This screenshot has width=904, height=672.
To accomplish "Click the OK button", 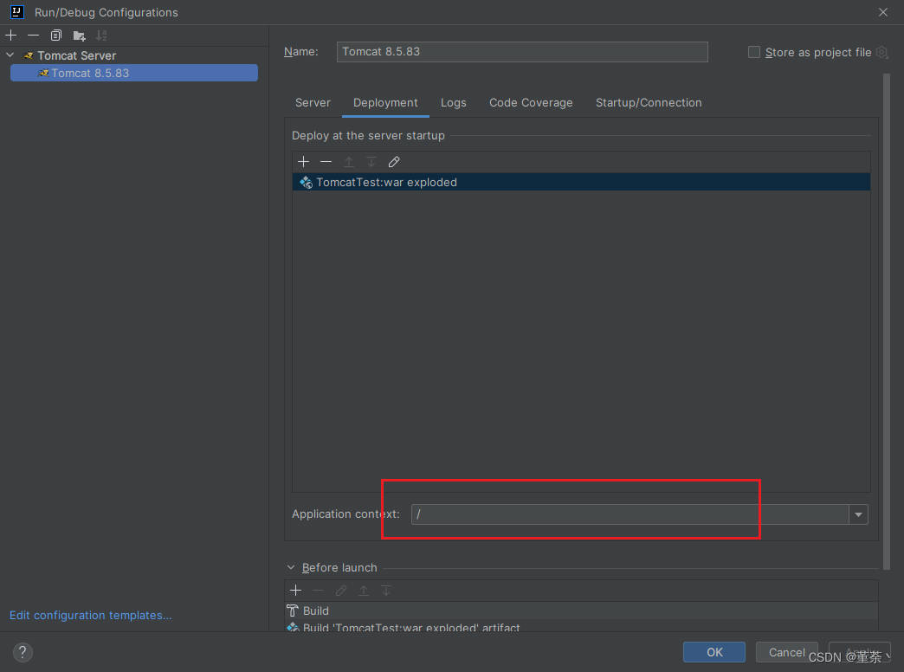I will (x=714, y=652).
